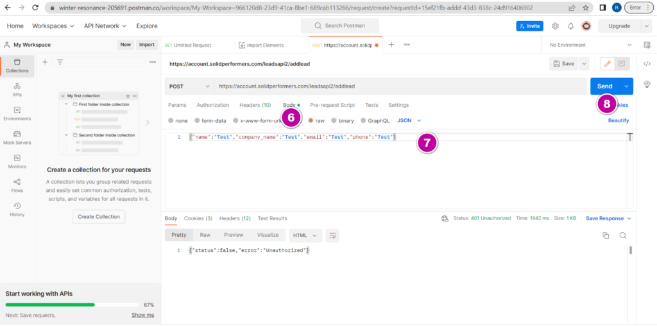This screenshot has width=657, height=327.
Task: Click the Show me link
Action: tap(143, 315)
